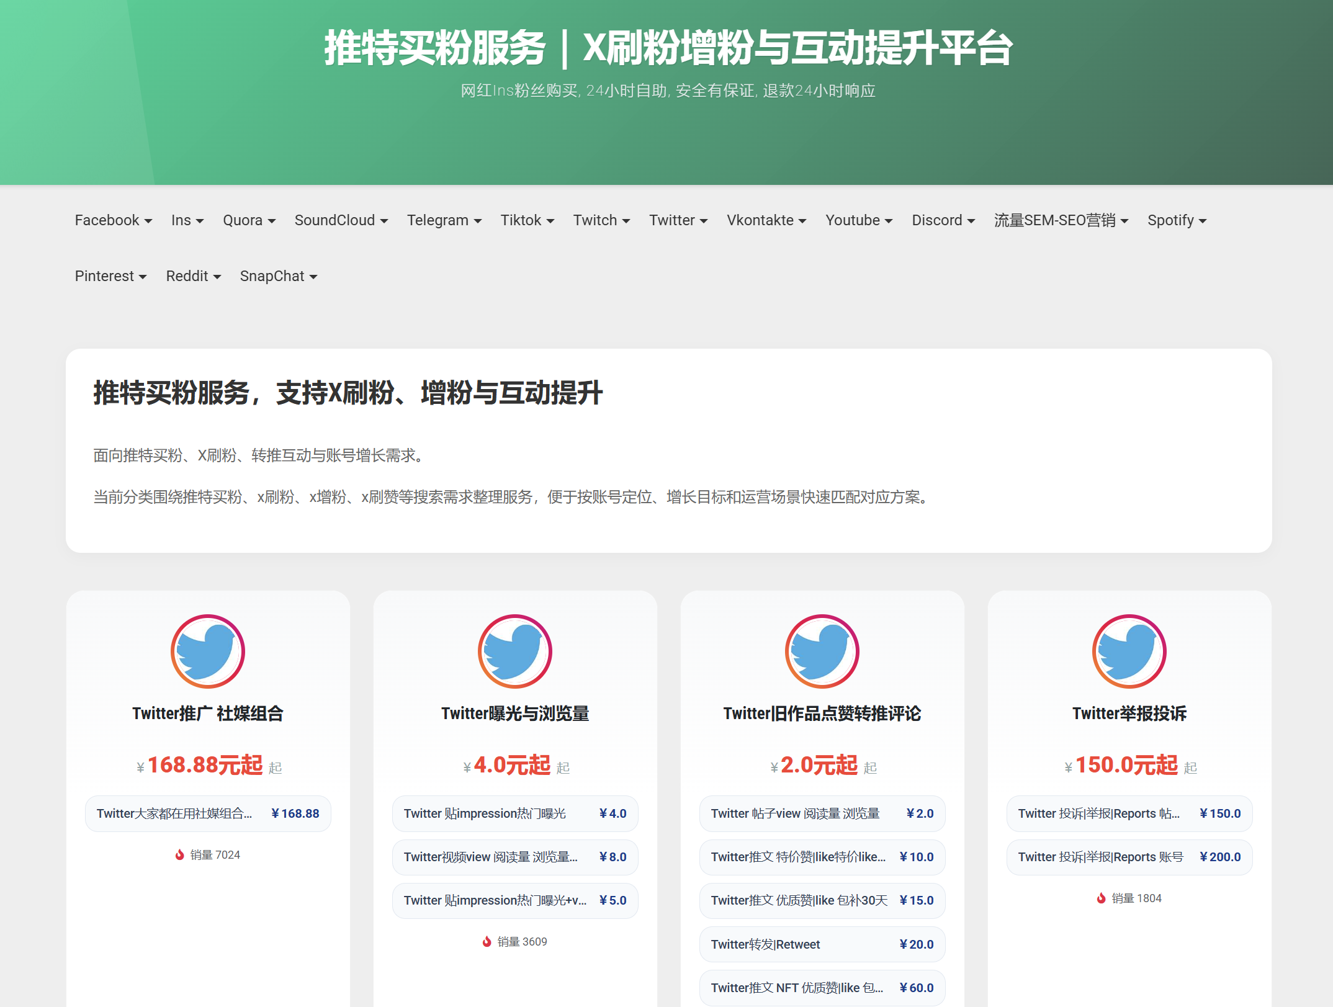Click flame icon next to 销量 7024
This screenshot has width=1333, height=1007.
pos(179,855)
